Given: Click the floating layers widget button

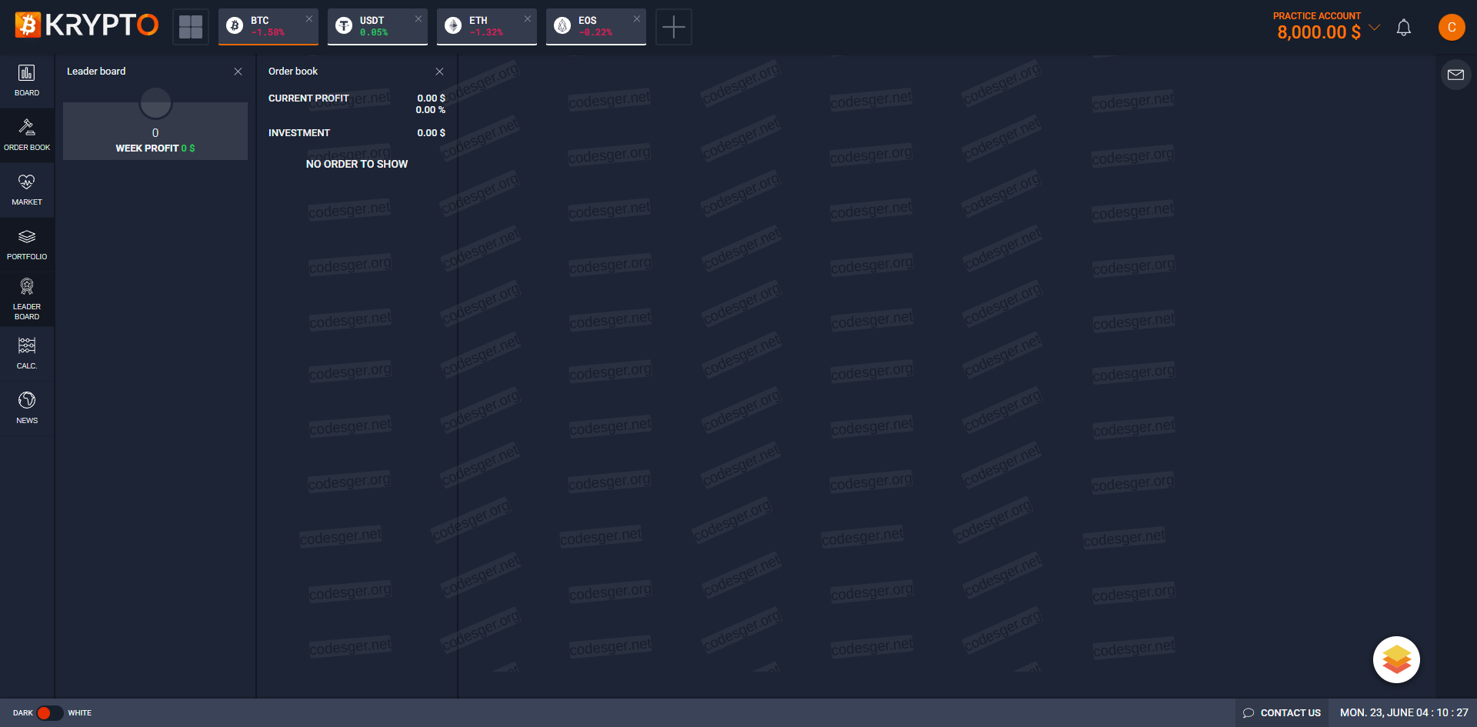Looking at the screenshot, I should click(x=1396, y=659).
